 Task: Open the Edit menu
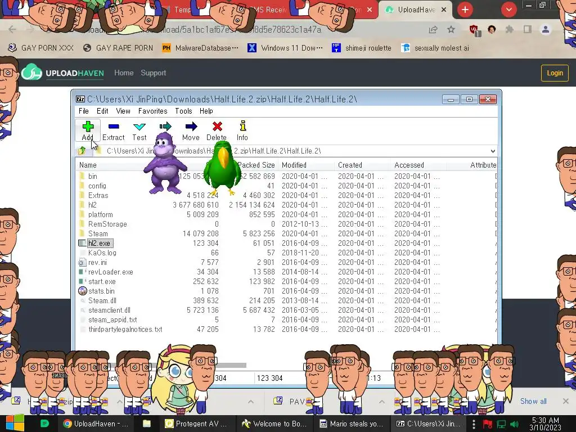click(102, 111)
